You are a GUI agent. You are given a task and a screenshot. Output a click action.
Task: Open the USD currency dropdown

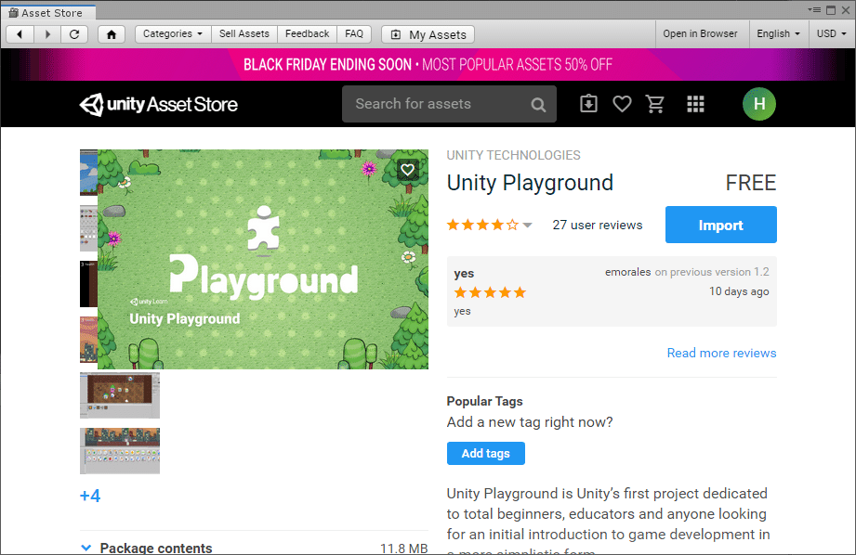[x=832, y=33]
